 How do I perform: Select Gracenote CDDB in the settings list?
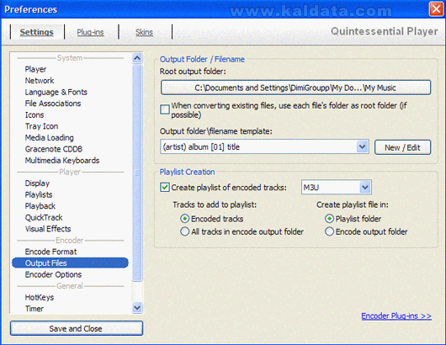coord(54,149)
